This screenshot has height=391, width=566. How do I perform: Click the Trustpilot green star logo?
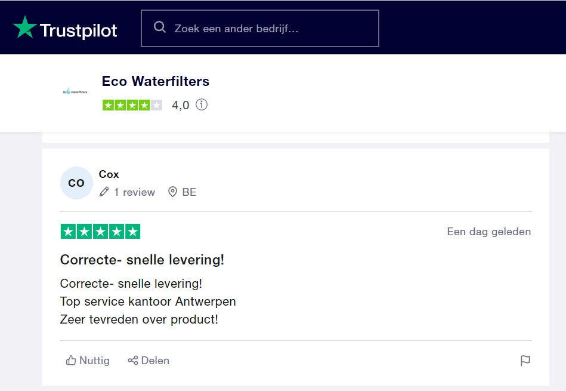[25, 27]
